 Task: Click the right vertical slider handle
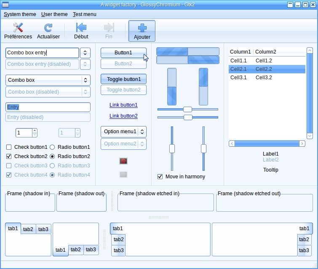[203, 148]
